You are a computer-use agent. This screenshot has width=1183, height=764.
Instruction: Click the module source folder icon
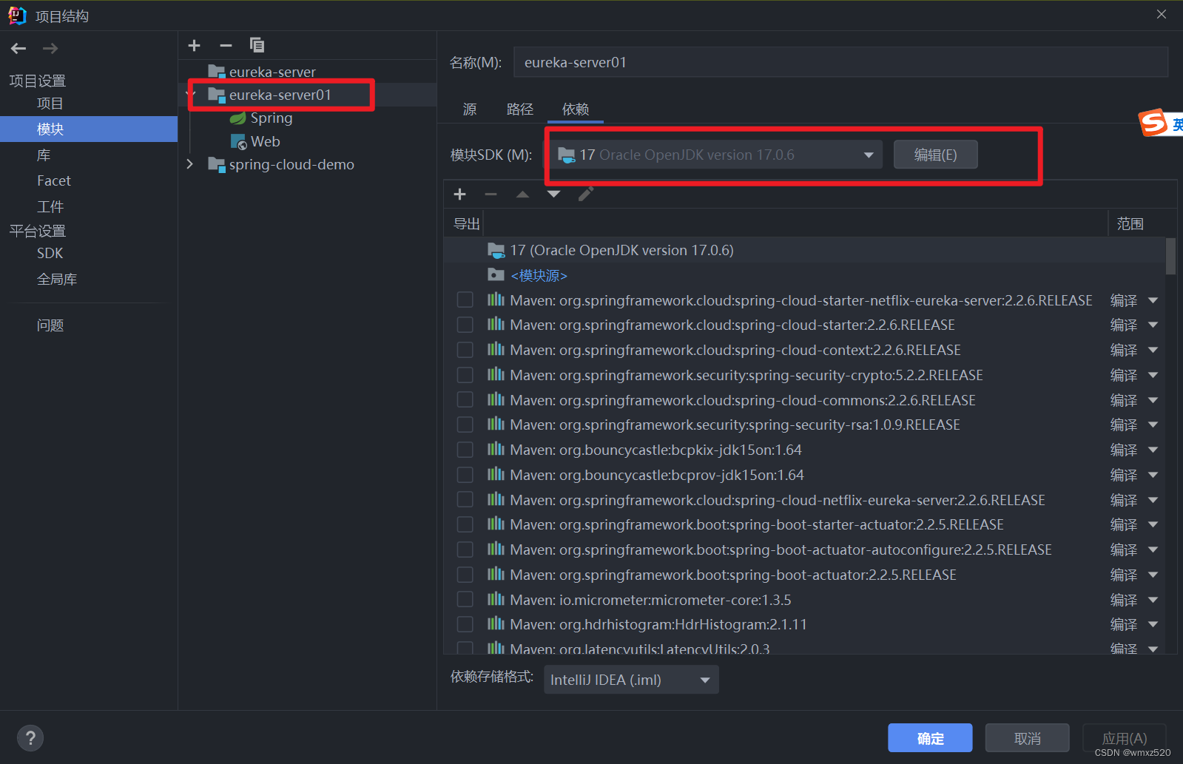coord(496,275)
